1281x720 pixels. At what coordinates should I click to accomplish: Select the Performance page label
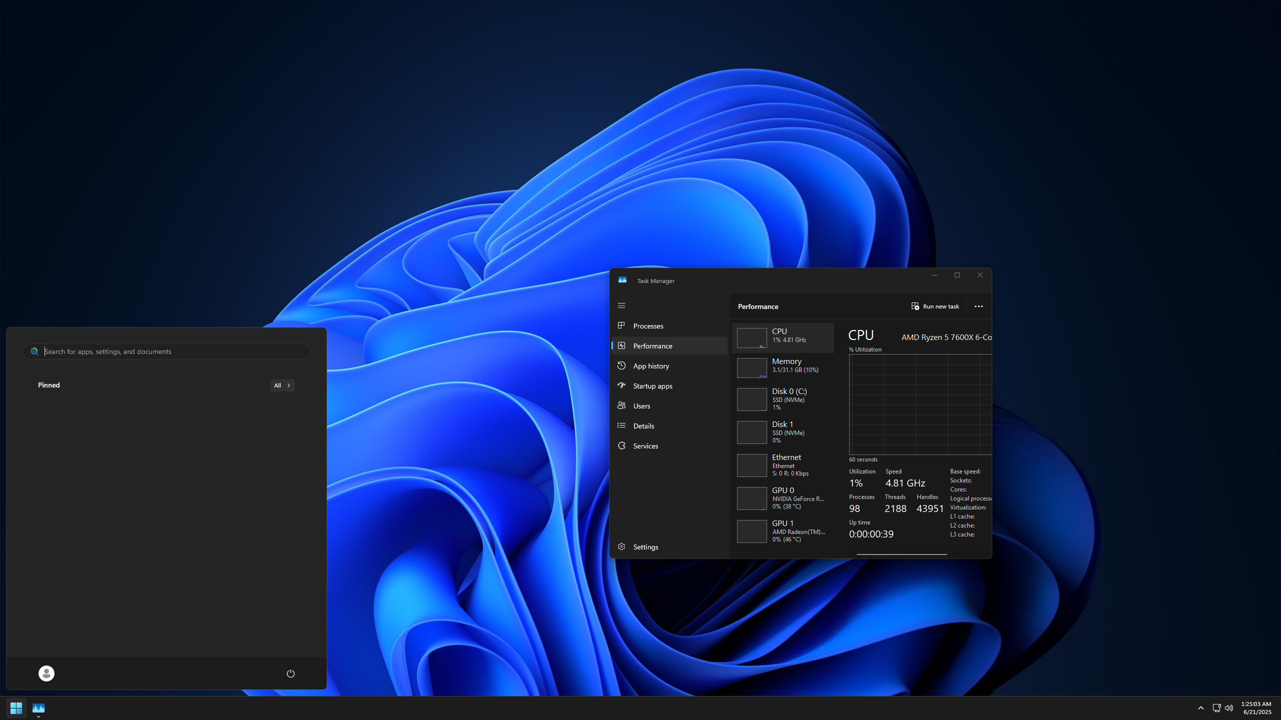tap(653, 346)
